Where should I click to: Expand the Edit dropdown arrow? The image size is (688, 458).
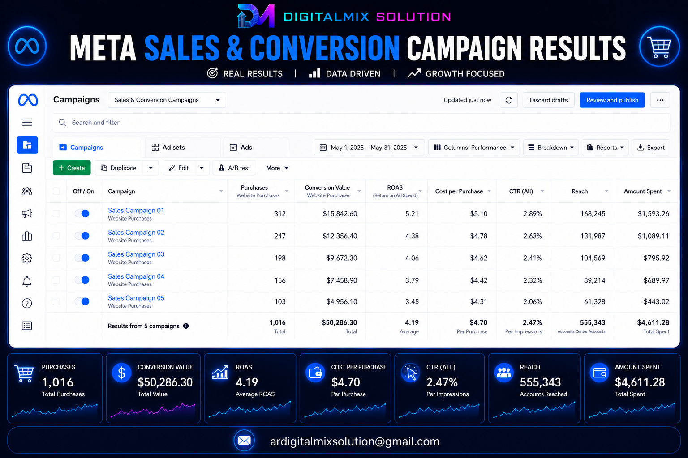[x=202, y=168]
